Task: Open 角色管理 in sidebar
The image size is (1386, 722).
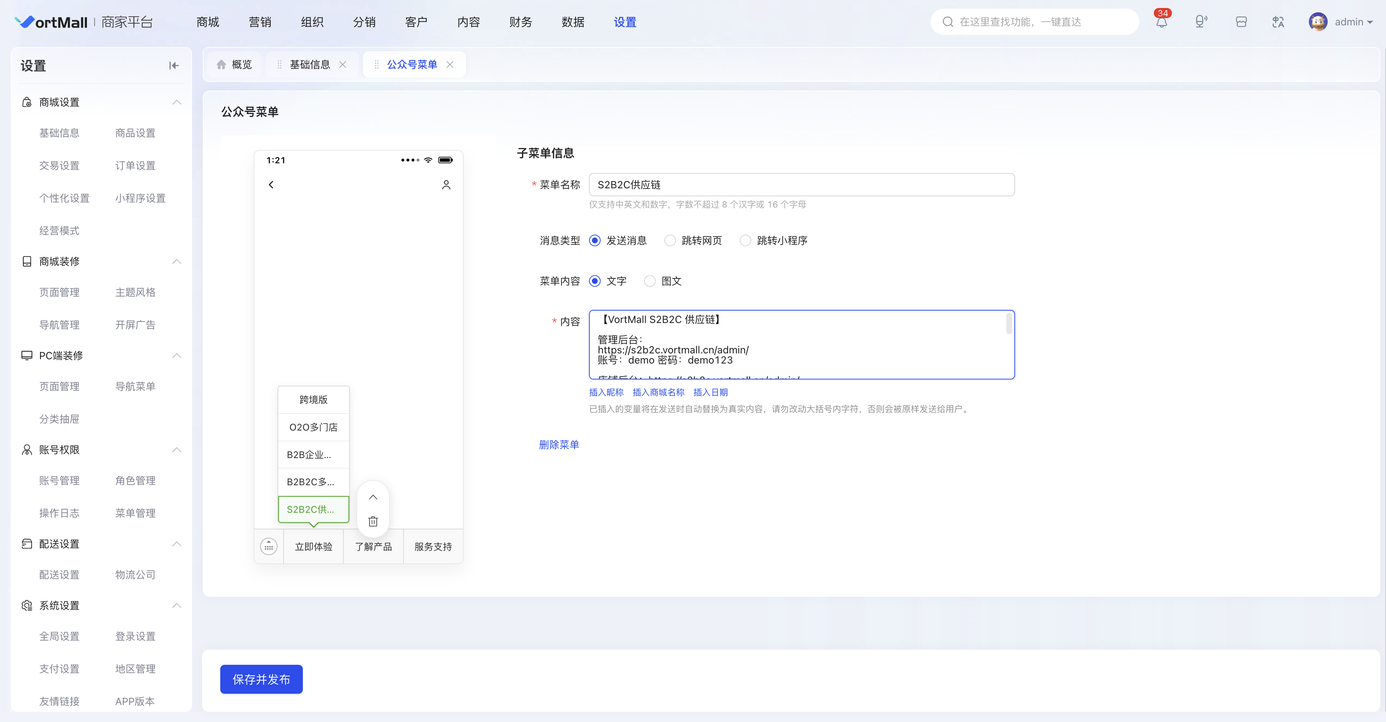Action: click(135, 481)
